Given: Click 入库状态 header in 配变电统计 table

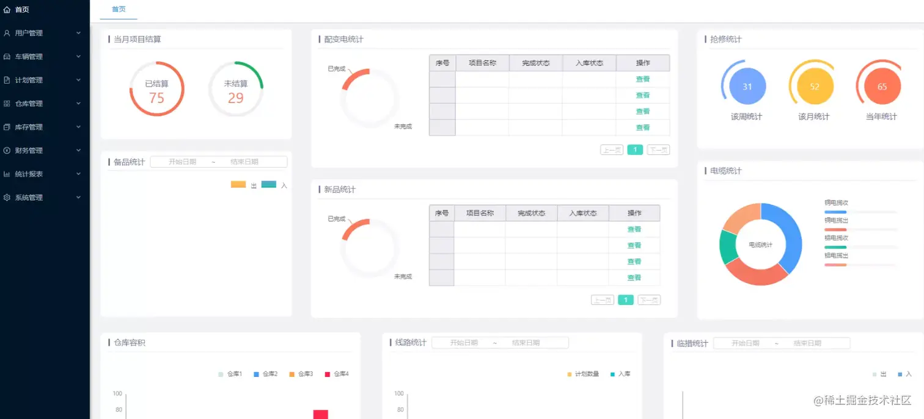Looking at the screenshot, I should click(589, 63).
